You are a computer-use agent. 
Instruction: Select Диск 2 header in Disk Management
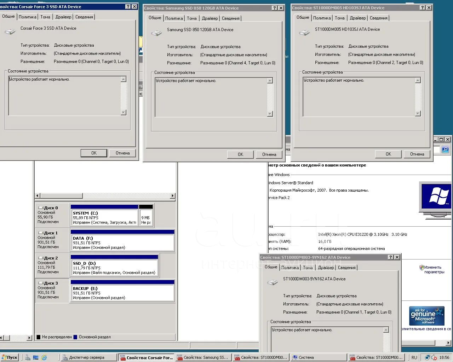tap(52, 265)
